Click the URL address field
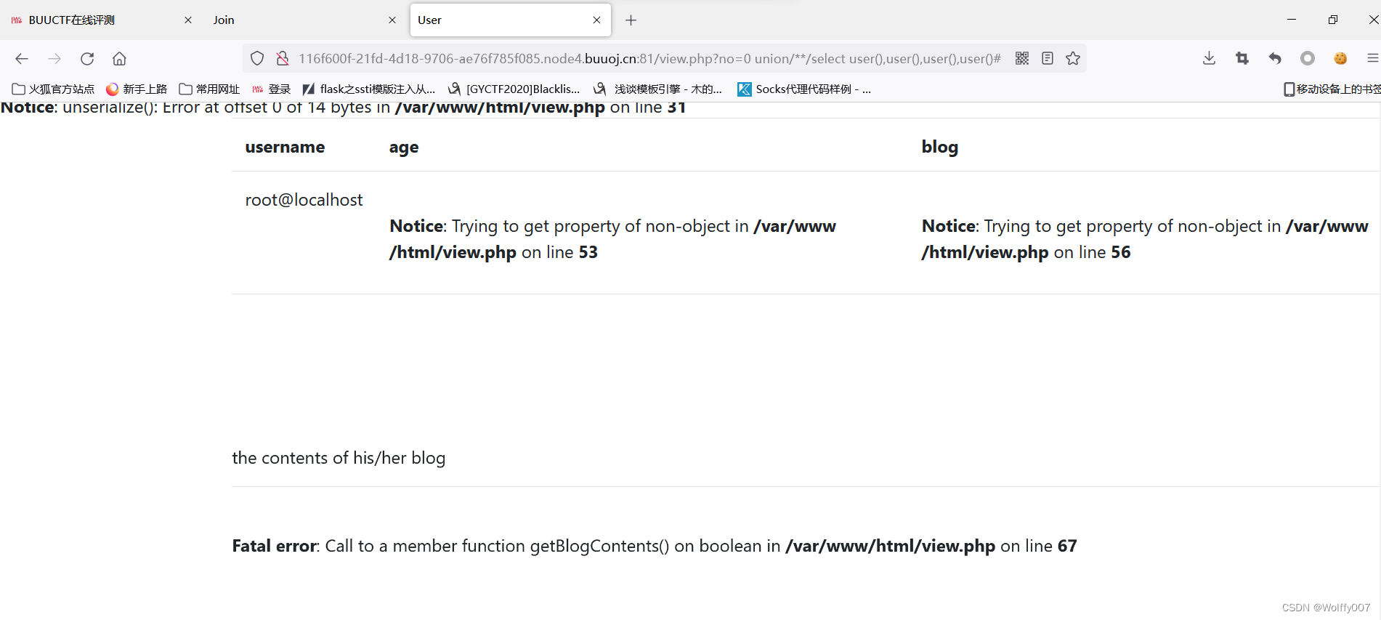The height and width of the screenshot is (620, 1381). click(649, 59)
